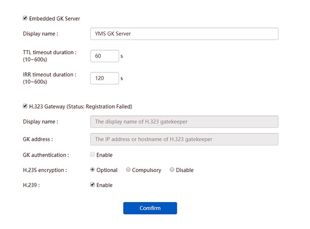Focus the IRR timeout duration input box
The image size is (310, 229).
click(104, 78)
